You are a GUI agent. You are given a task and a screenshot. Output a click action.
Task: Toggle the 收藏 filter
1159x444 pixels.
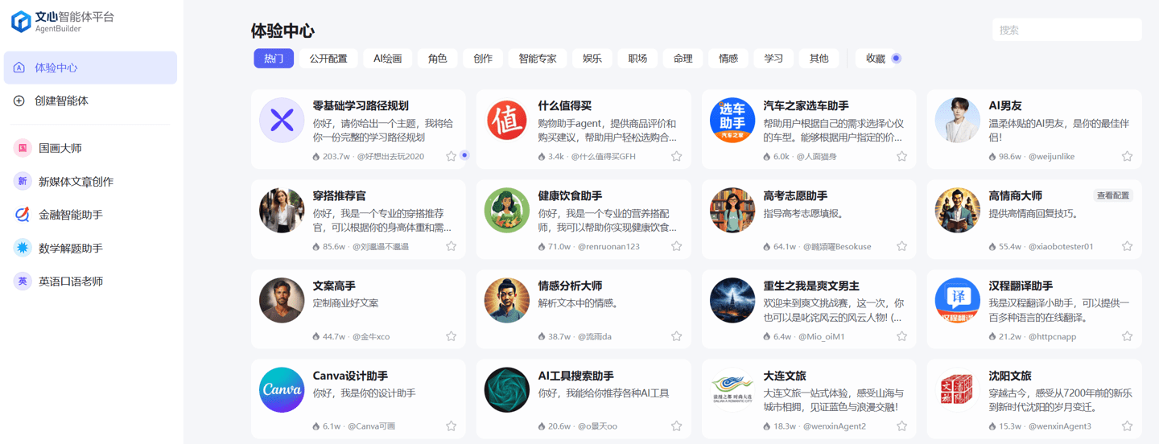click(883, 59)
